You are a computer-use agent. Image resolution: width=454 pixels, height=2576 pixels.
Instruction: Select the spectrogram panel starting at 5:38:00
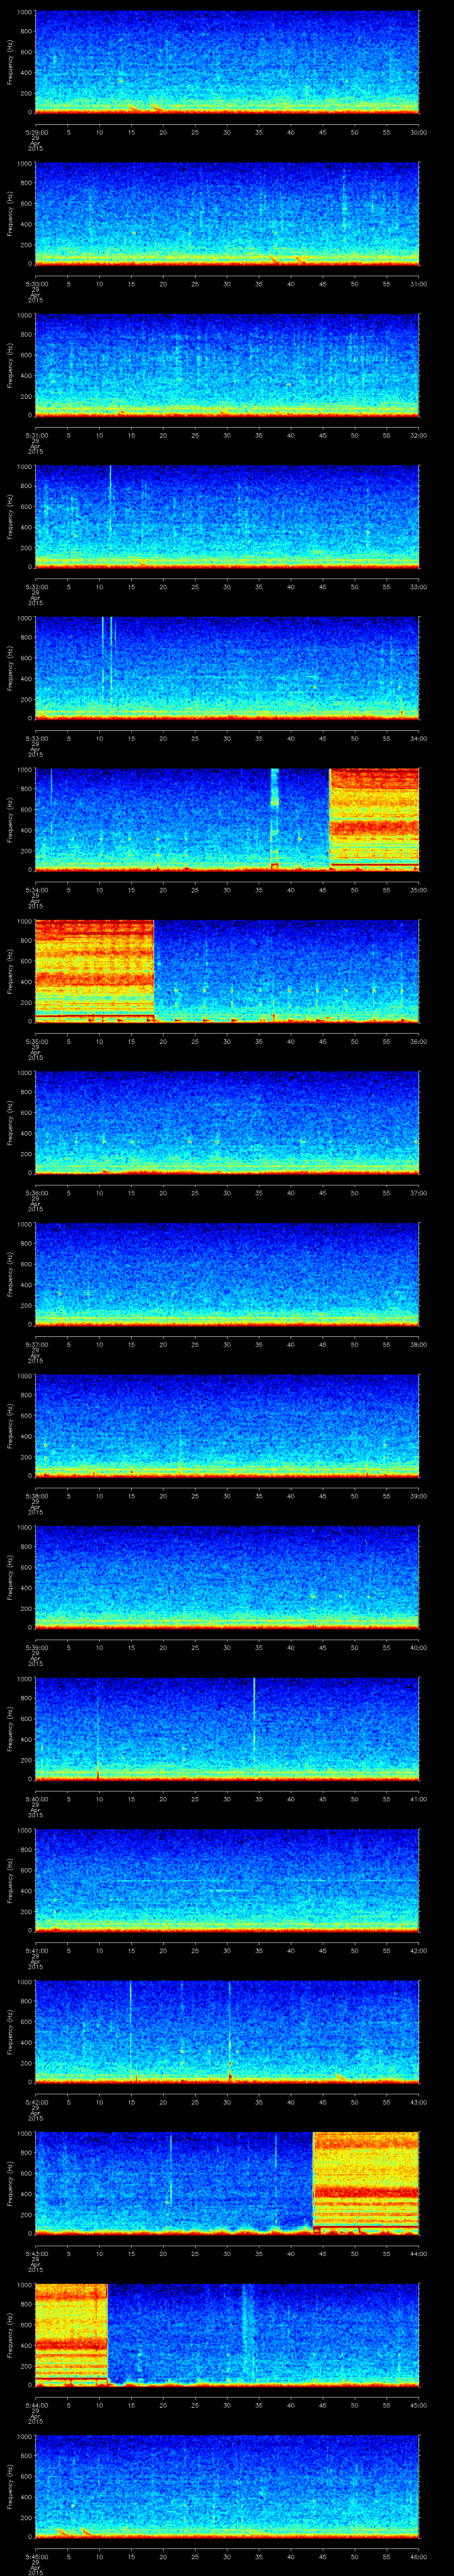[227, 1426]
